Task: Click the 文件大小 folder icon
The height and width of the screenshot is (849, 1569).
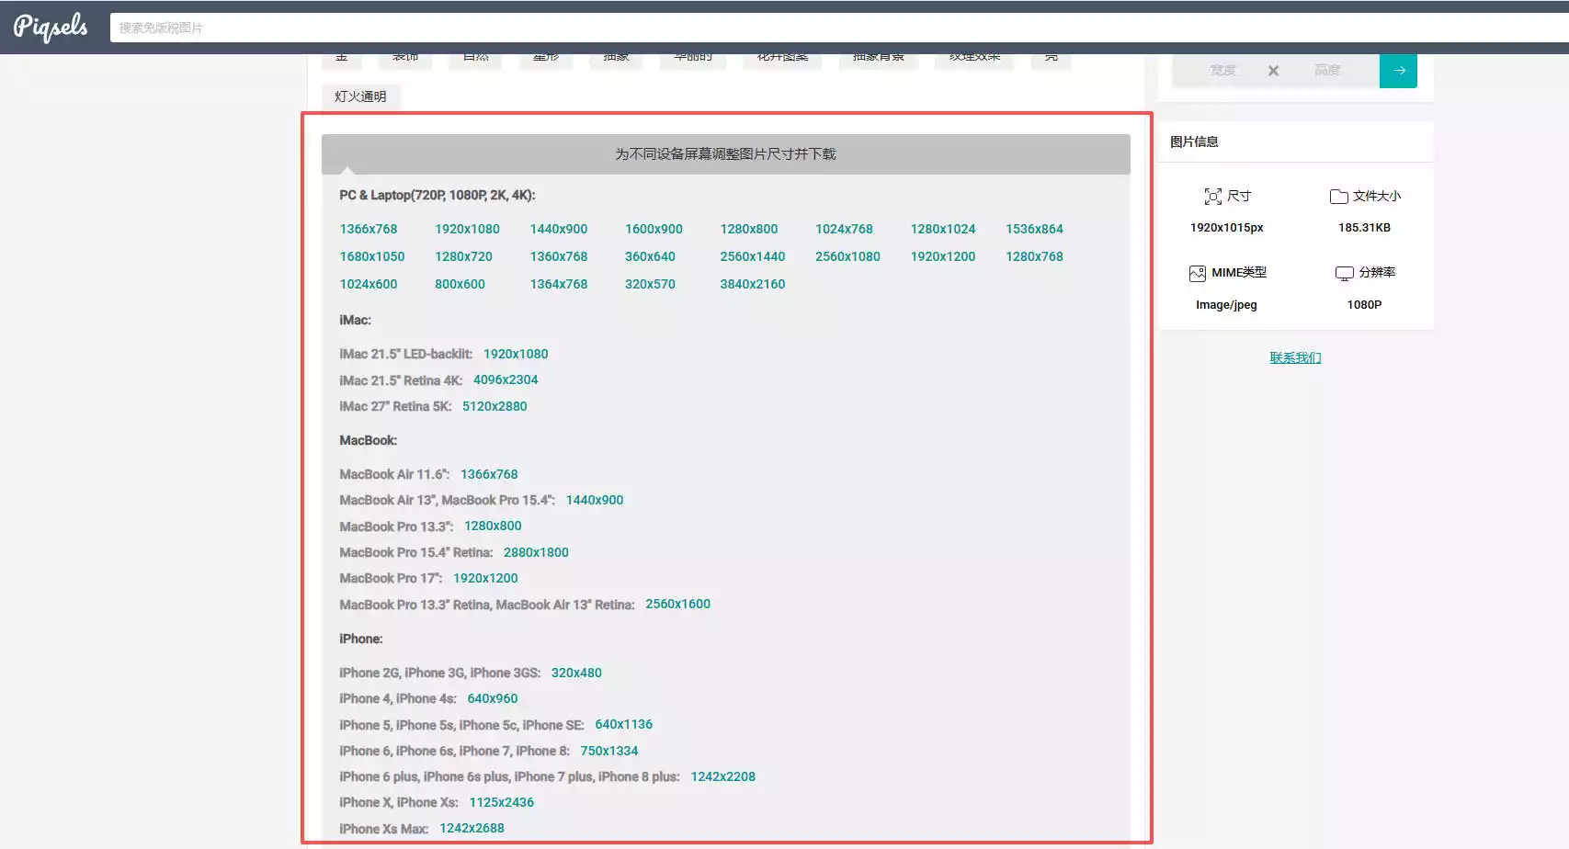Action: (x=1338, y=197)
